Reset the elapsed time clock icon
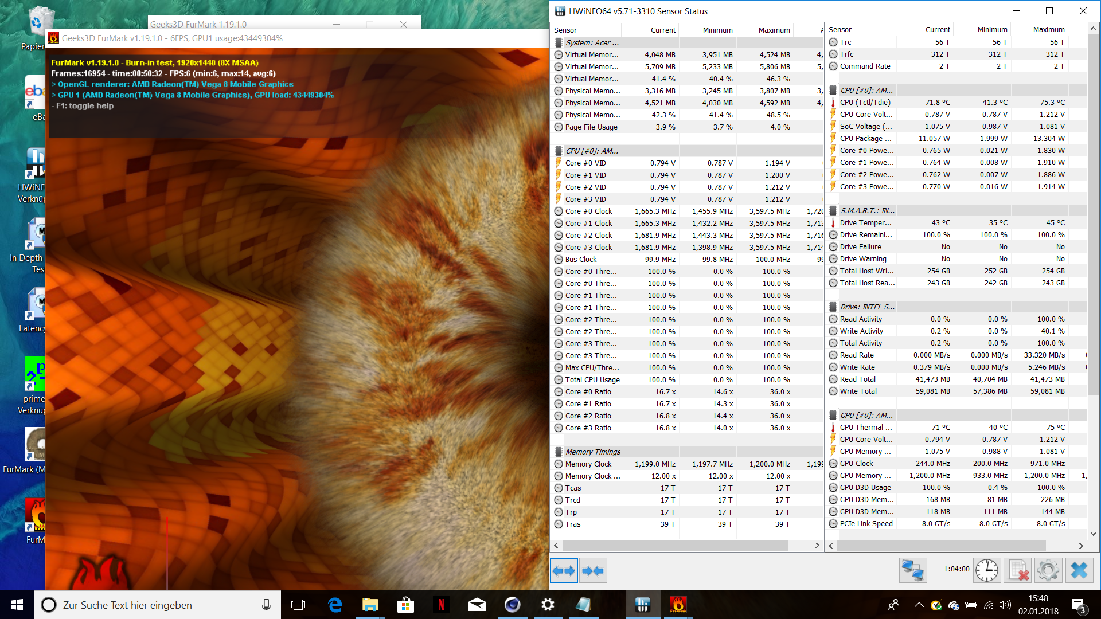Screen dimensions: 1101x619 click(x=986, y=570)
